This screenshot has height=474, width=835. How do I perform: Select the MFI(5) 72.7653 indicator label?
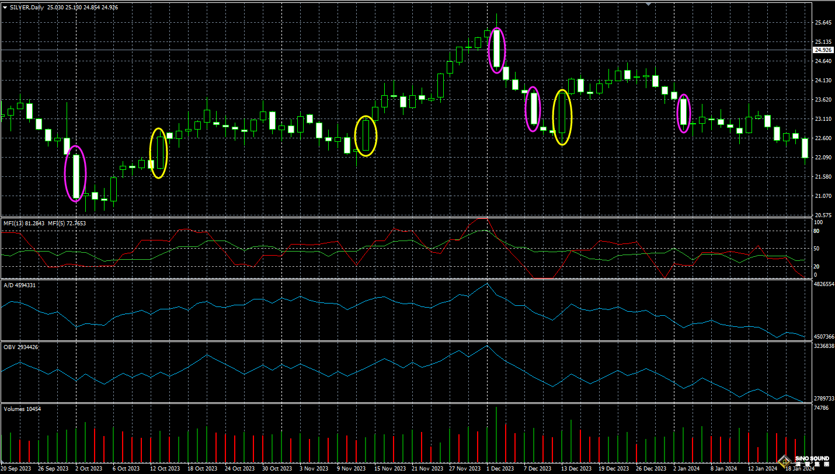pos(67,224)
